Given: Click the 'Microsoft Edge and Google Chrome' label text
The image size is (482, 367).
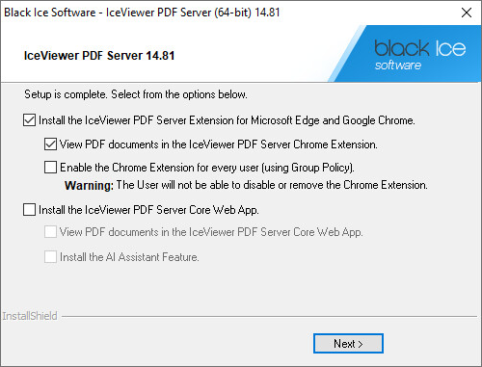Looking at the screenshot, I should pos(333,120).
